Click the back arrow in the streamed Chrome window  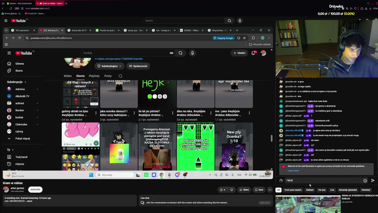7,38
